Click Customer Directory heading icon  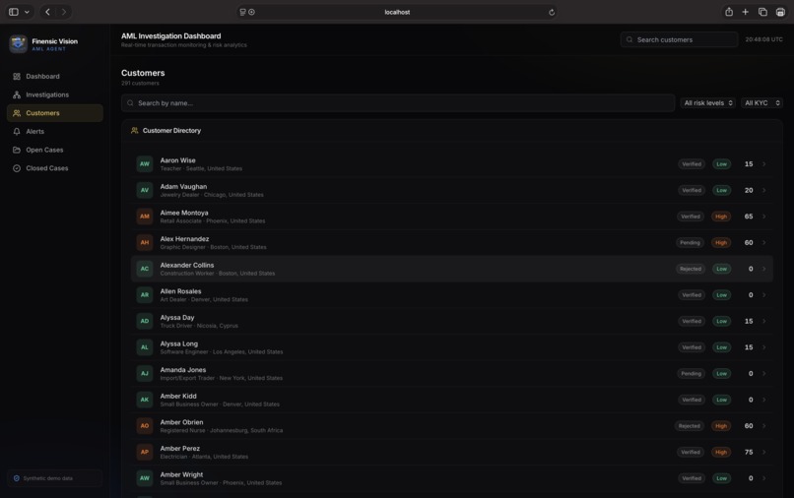click(134, 131)
